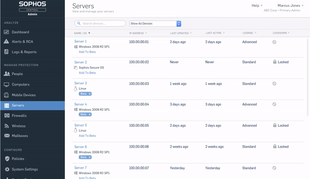Open the Server 7 details link
Viewport: 310px width, 179px height.
[x=80, y=168]
